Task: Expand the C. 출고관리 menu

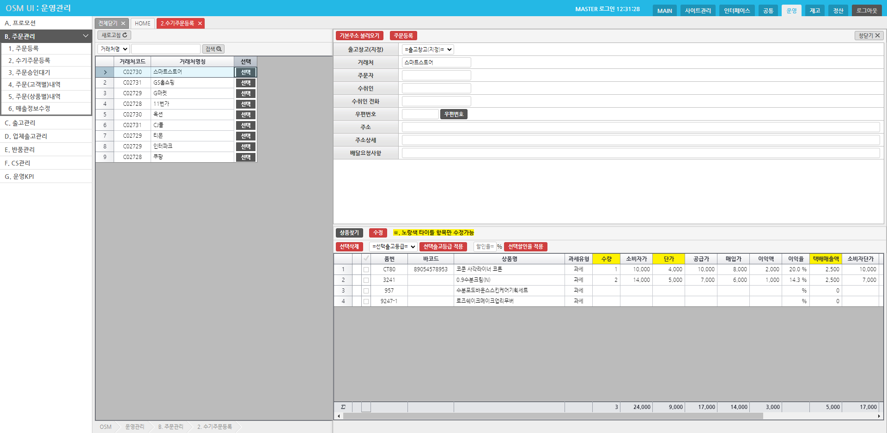Action: (46, 123)
